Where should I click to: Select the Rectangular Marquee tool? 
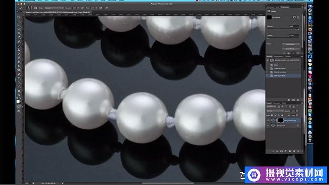click(19, 21)
